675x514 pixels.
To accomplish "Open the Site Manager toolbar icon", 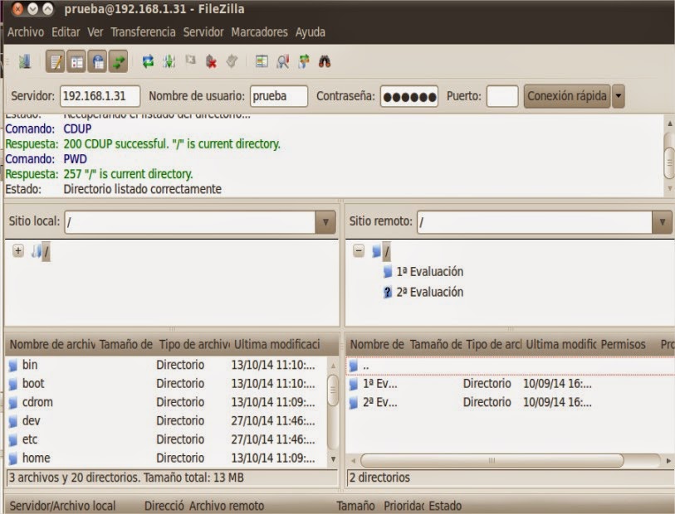I will coord(25,61).
